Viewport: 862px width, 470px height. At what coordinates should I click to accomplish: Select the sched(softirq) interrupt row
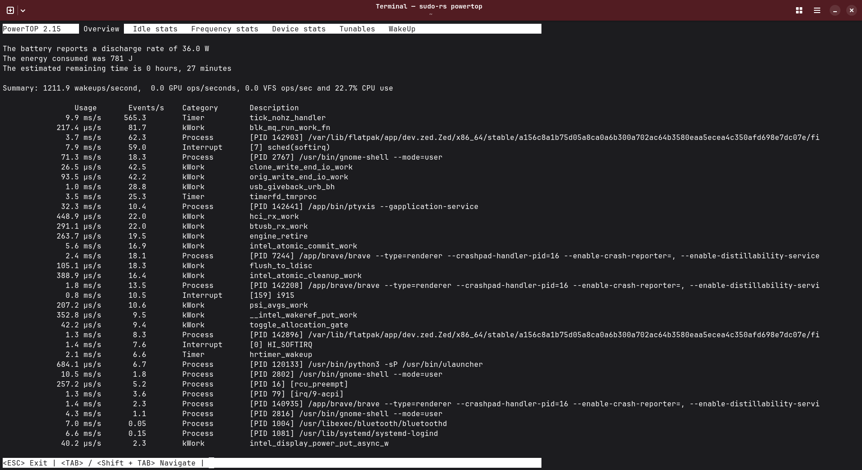198,147
